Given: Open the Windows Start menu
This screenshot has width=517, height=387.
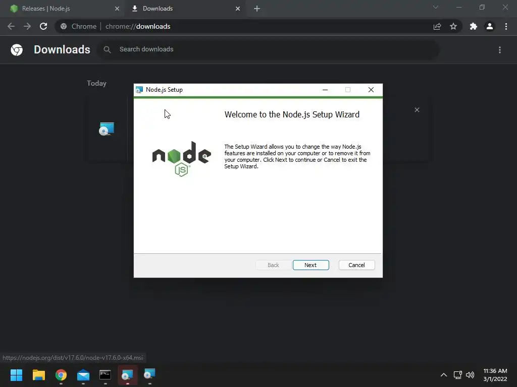Looking at the screenshot, I should click(16, 375).
